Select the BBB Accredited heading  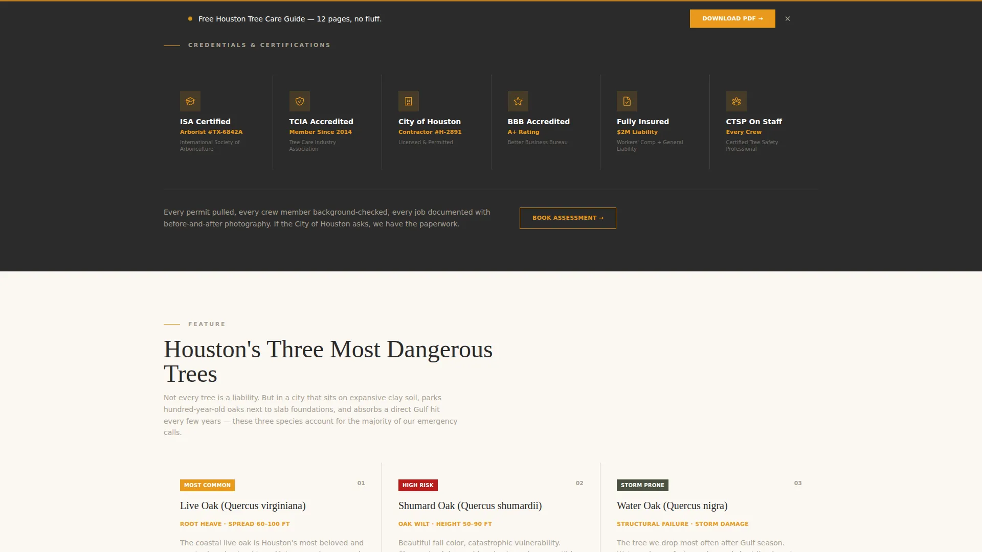point(539,122)
